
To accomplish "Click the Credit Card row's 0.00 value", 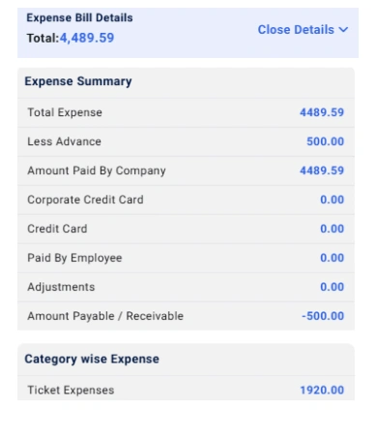I will [x=332, y=229].
